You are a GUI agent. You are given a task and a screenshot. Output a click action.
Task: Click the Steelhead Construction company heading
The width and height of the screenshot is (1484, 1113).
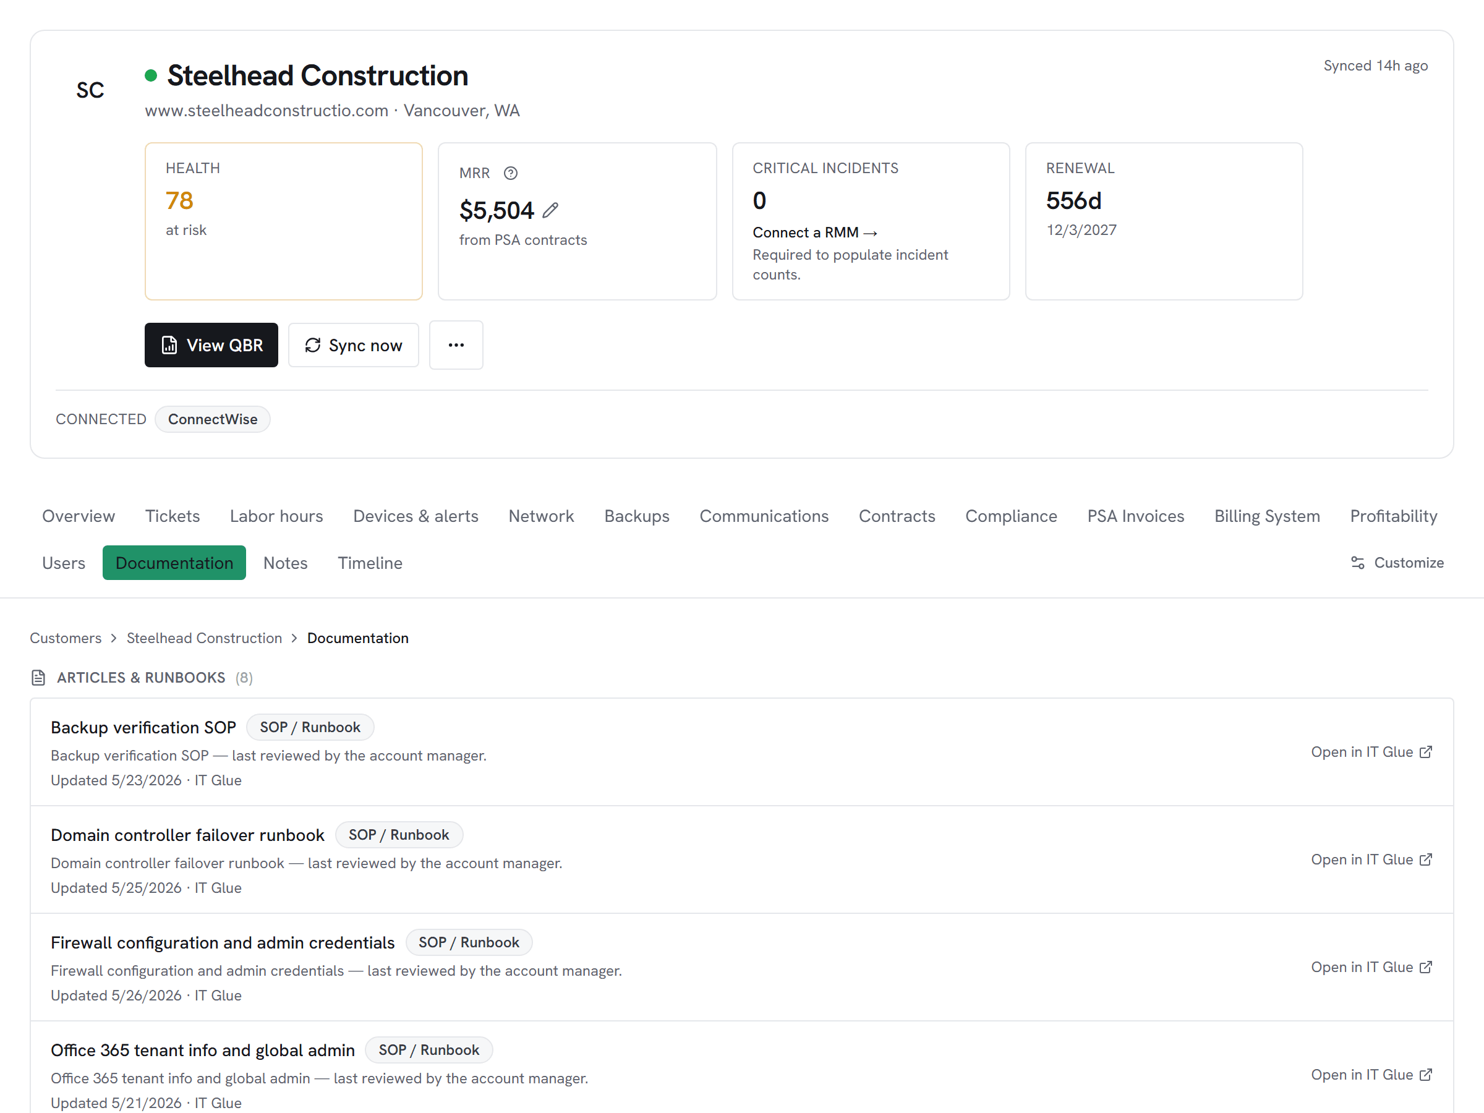point(317,76)
